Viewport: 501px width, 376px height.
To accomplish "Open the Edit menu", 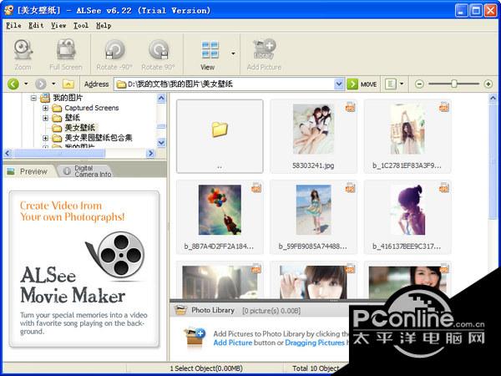I will tap(36, 26).
